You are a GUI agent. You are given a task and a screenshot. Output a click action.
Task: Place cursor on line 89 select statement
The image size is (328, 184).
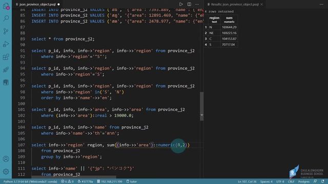[x=63, y=39]
